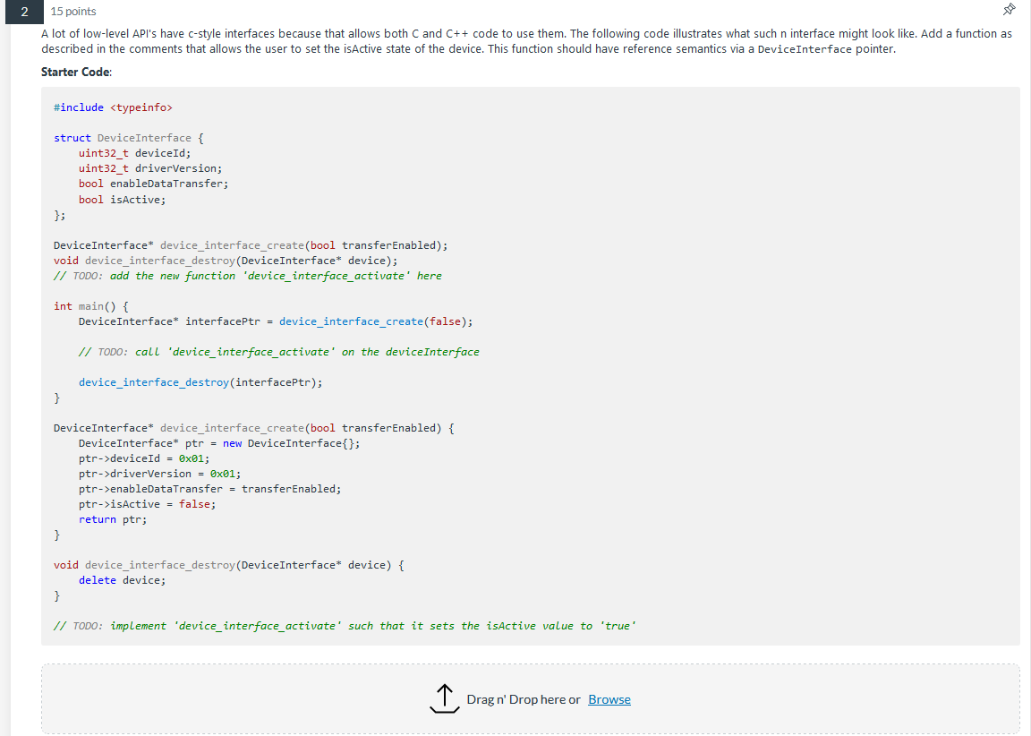Click the 'uint32_t driverVersion;' line

pyautogui.click(x=150, y=168)
